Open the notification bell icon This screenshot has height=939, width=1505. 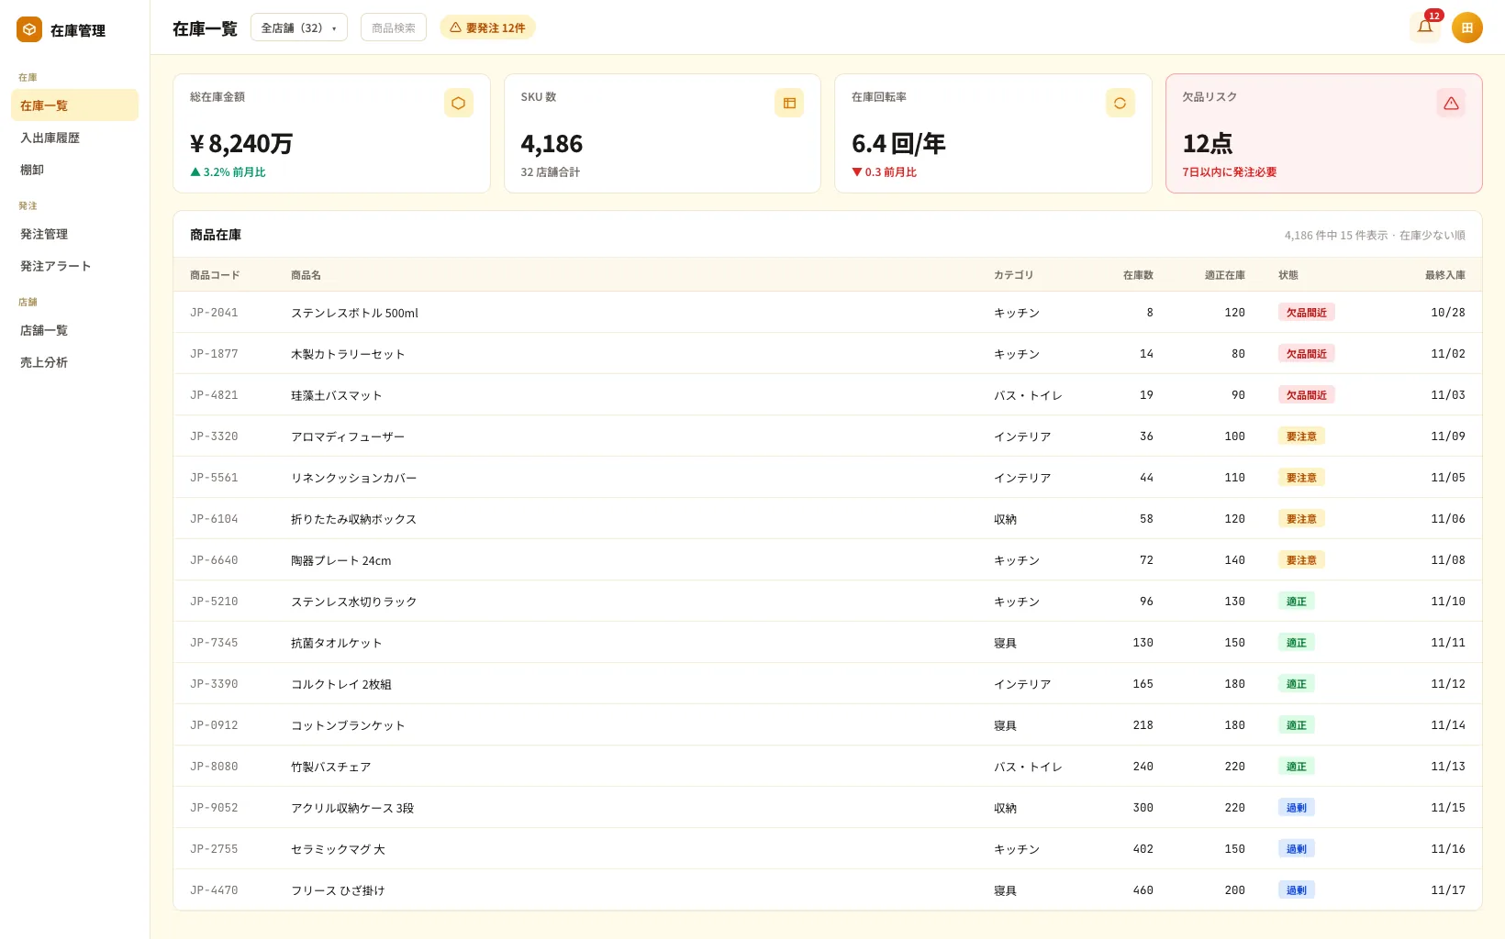(1425, 28)
